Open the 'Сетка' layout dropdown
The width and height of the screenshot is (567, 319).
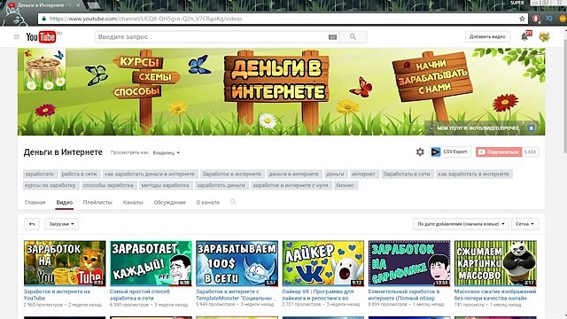tap(524, 224)
